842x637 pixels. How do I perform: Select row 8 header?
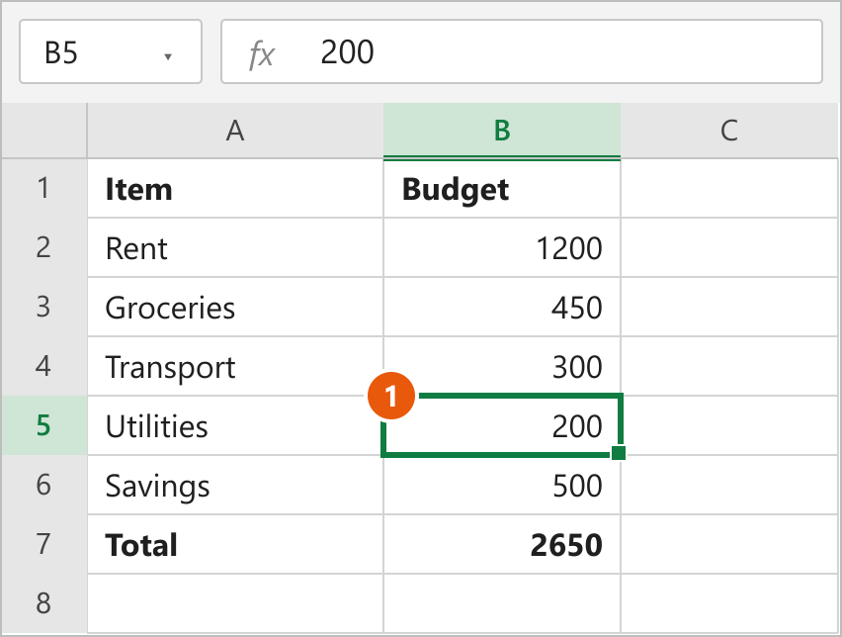click(x=44, y=603)
